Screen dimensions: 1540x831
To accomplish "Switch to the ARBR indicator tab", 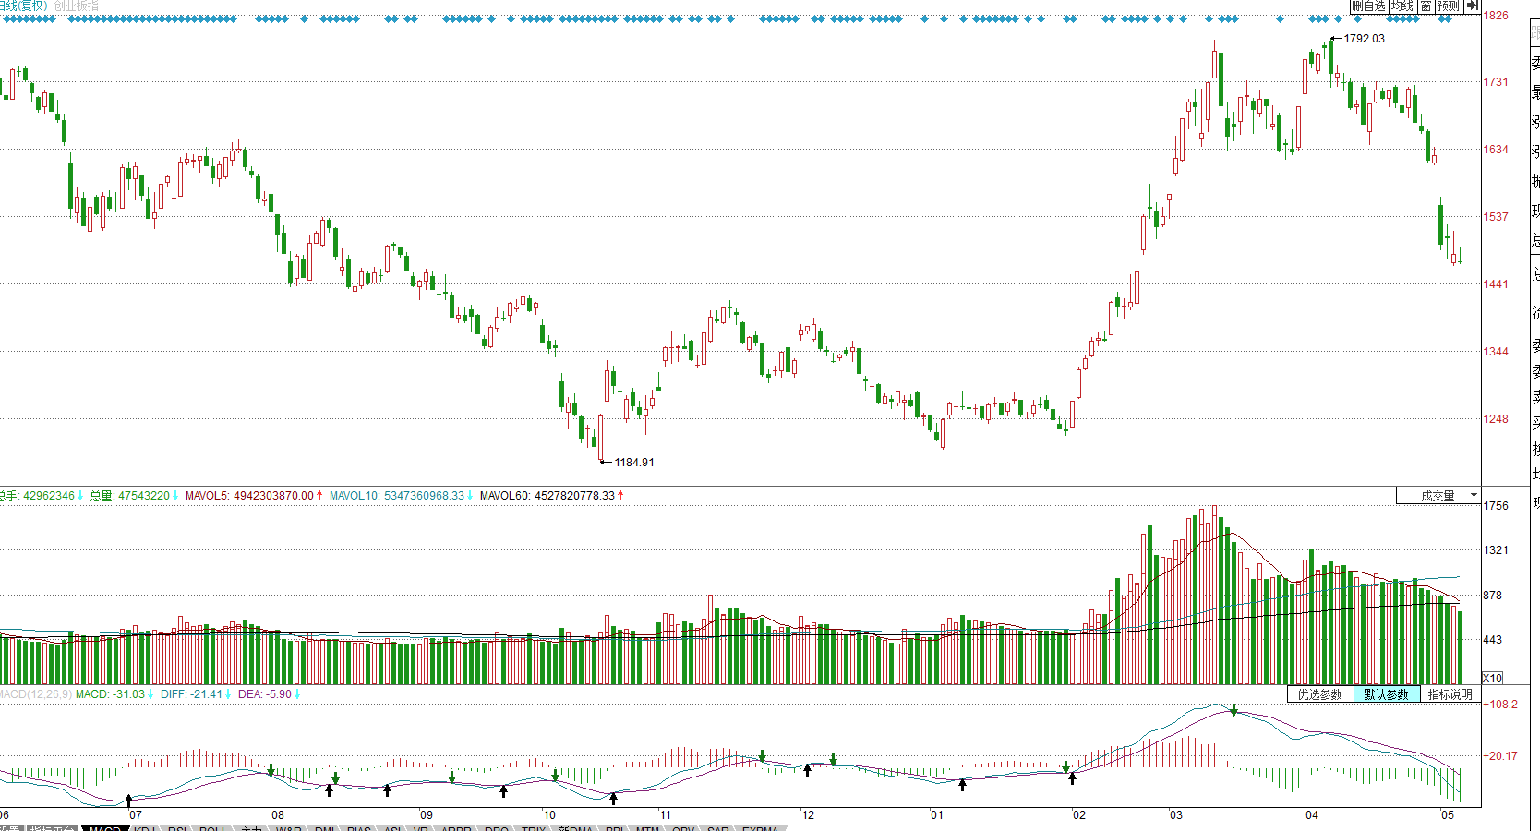I will (456, 828).
